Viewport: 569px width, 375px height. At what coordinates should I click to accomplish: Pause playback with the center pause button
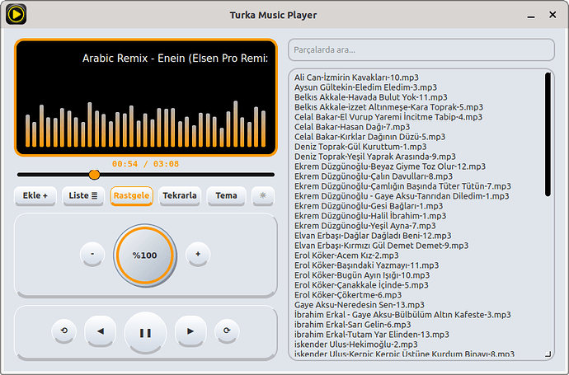tap(145, 332)
